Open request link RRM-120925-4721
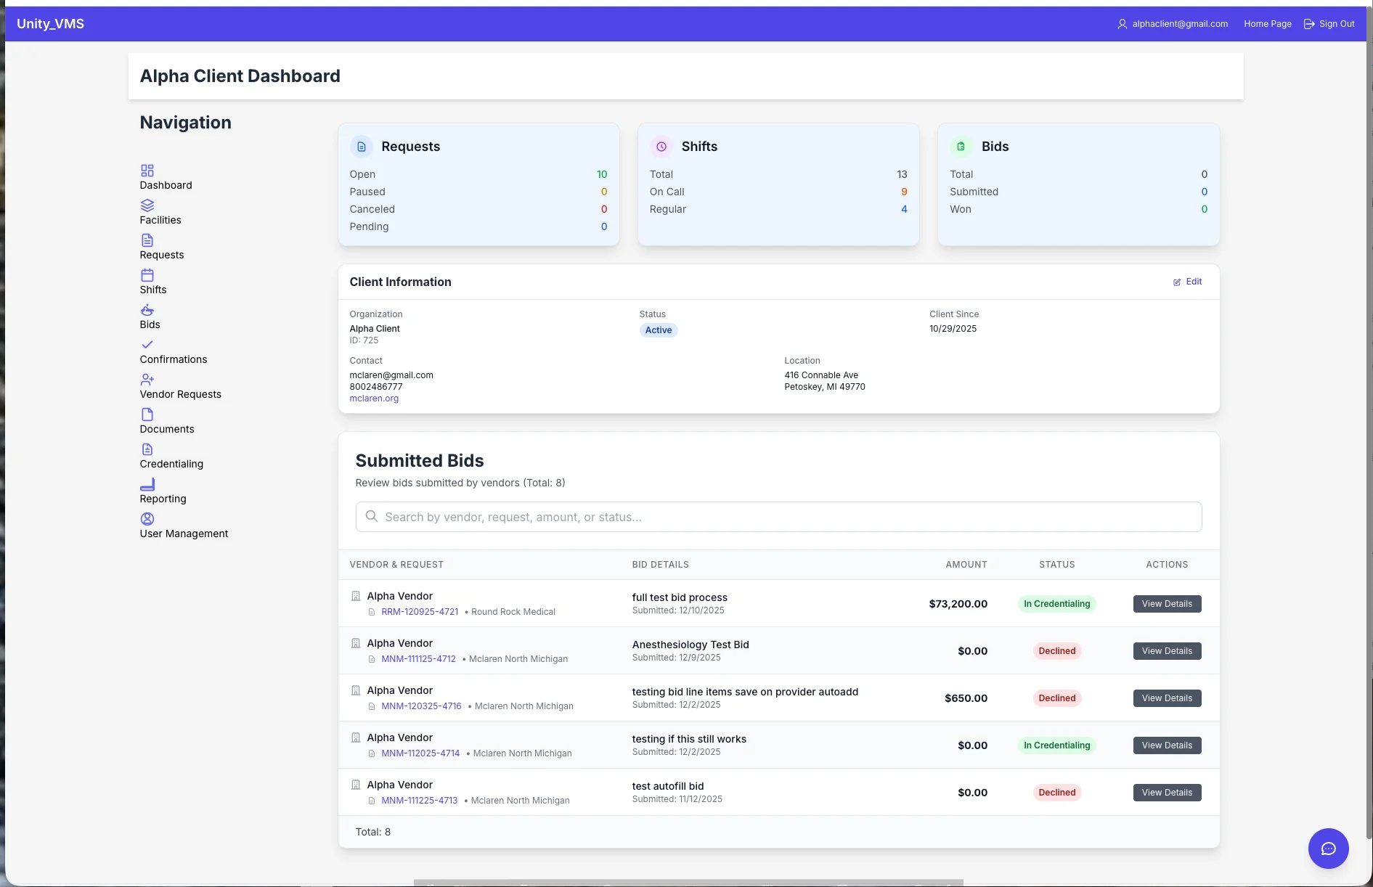The image size is (1373, 887). click(x=420, y=611)
